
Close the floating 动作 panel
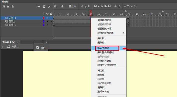pos(46,42)
